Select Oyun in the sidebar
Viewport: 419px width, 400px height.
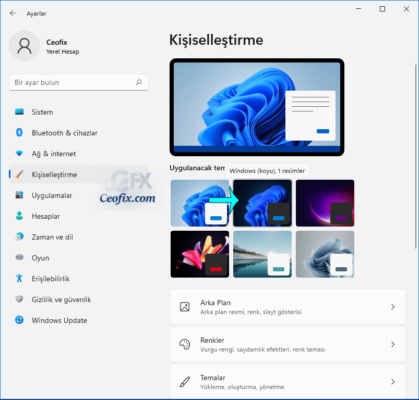pyautogui.click(x=79, y=257)
